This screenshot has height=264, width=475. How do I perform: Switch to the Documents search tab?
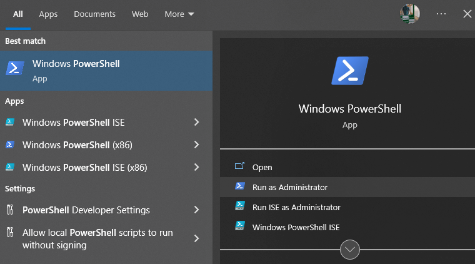click(x=94, y=14)
